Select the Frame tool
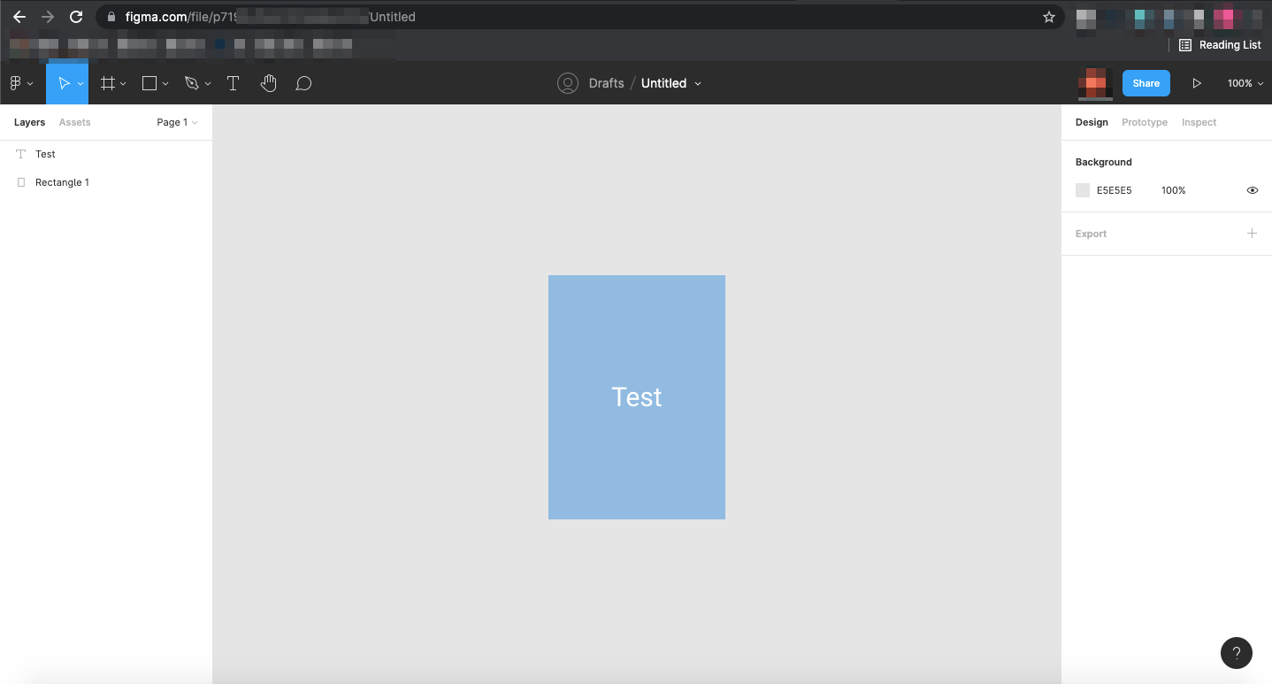1272x684 pixels. click(x=108, y=83)
